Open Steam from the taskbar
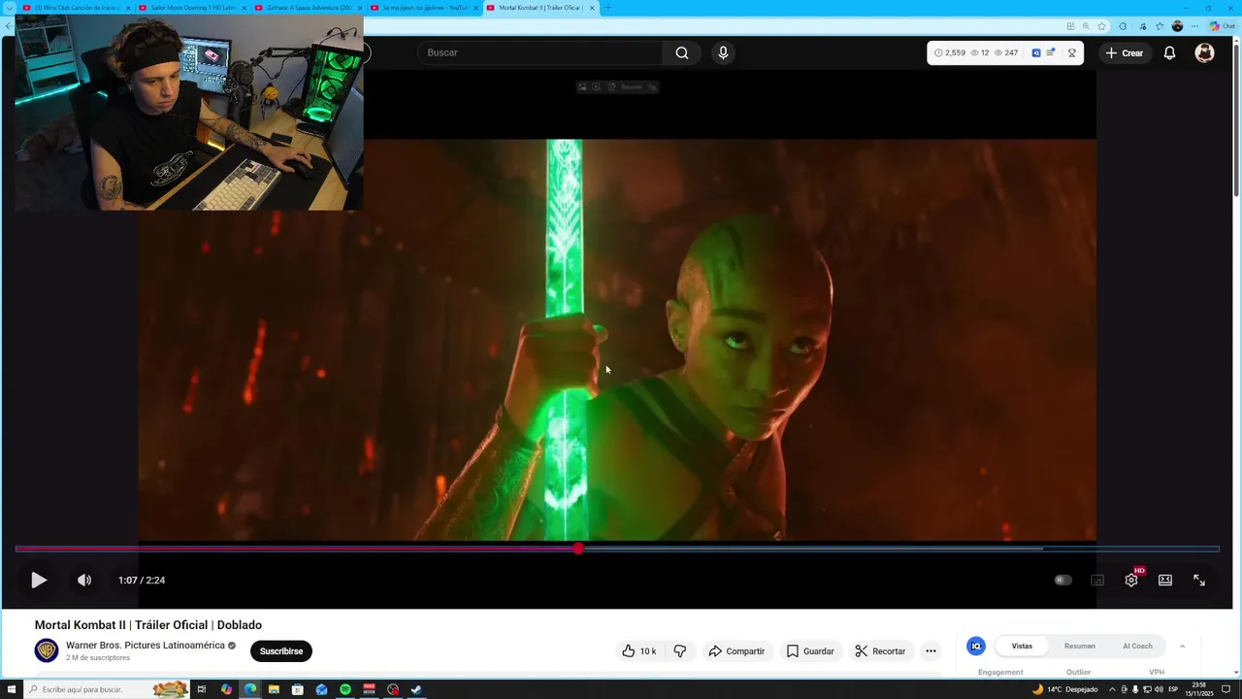This screenshot has width=1242, height=699. click(416, 689)
